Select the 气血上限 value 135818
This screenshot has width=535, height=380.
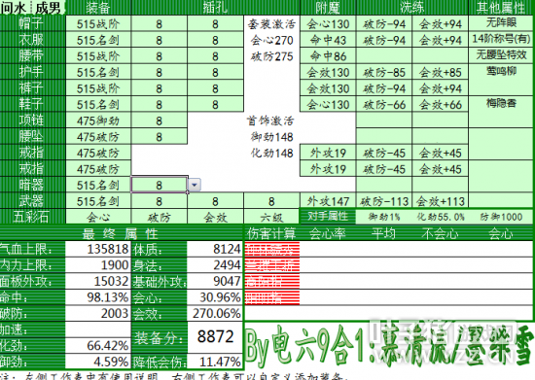click(98, 249)
